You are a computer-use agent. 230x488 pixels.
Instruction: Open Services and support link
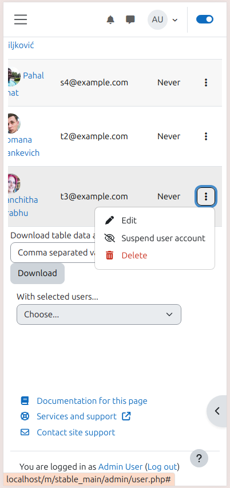click(77, 416)
